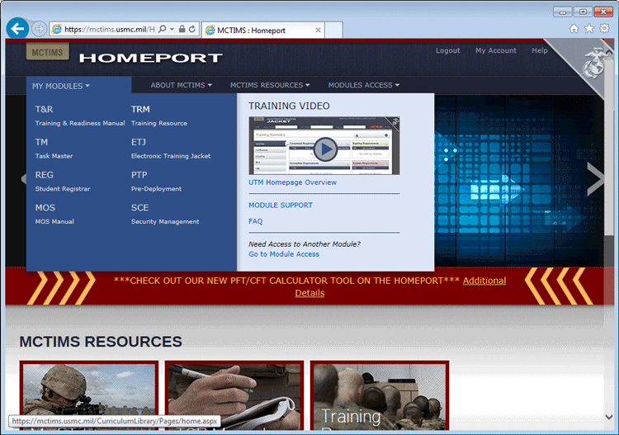Image resolution: width=619 pixels, height=435 pixels.
Task: Open the MODULE SUPPORT link
Action: pyautogui.click(x=281, y=206)
